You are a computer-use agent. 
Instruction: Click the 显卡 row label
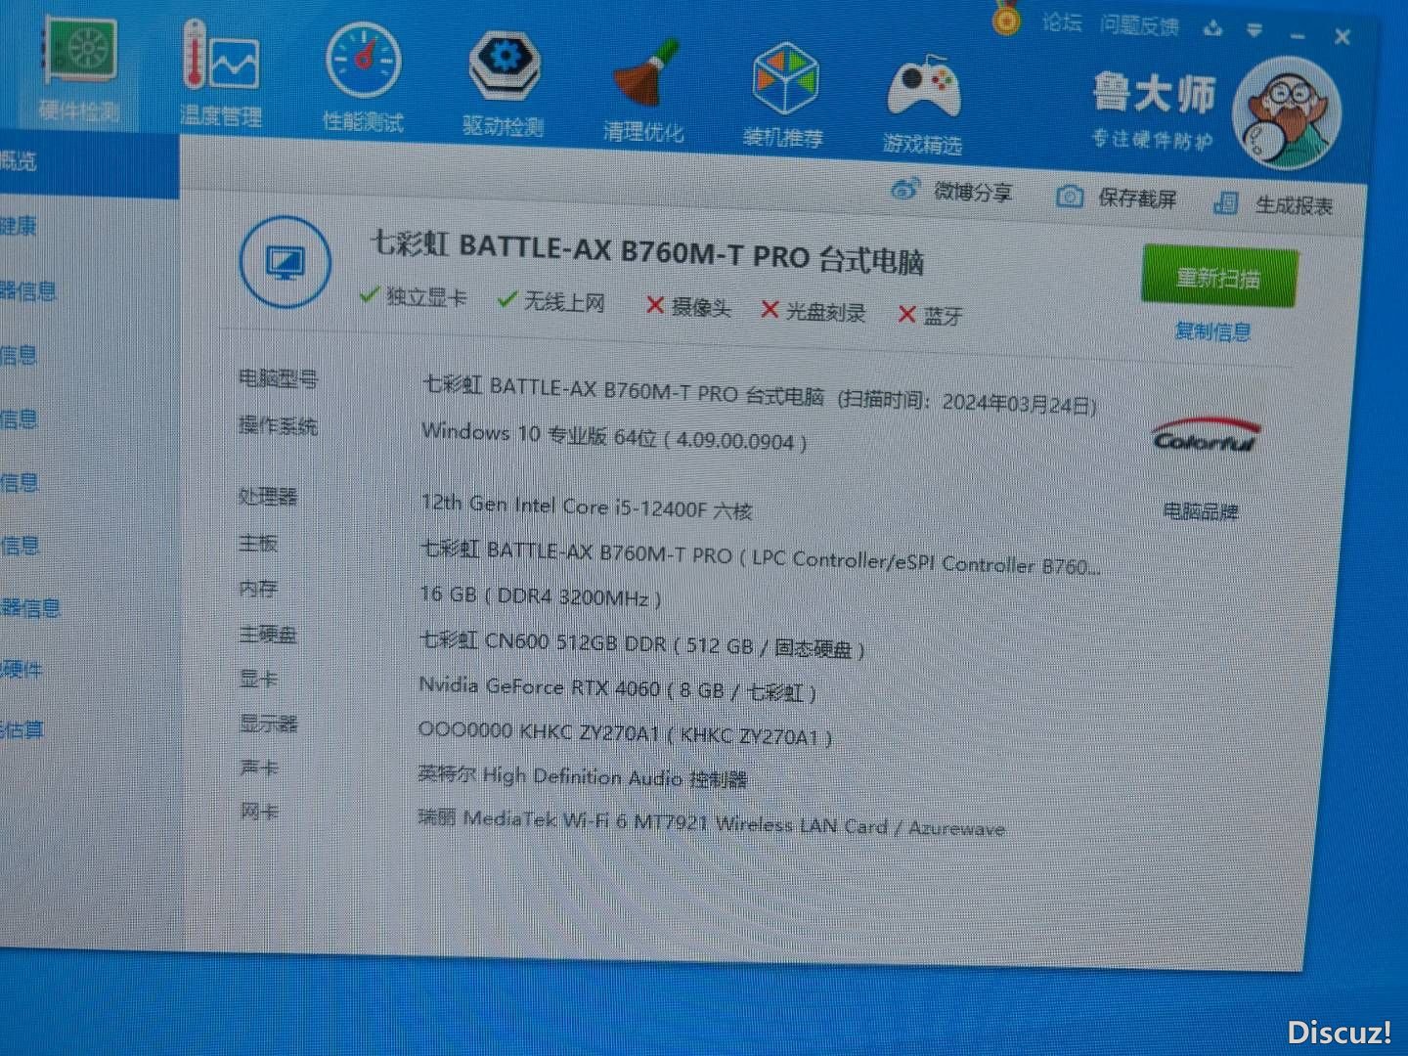tap(258, 678)
